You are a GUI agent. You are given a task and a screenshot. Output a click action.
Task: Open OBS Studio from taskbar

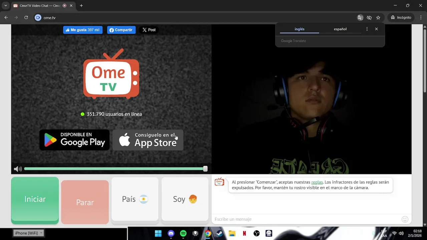tap(257, 233)
